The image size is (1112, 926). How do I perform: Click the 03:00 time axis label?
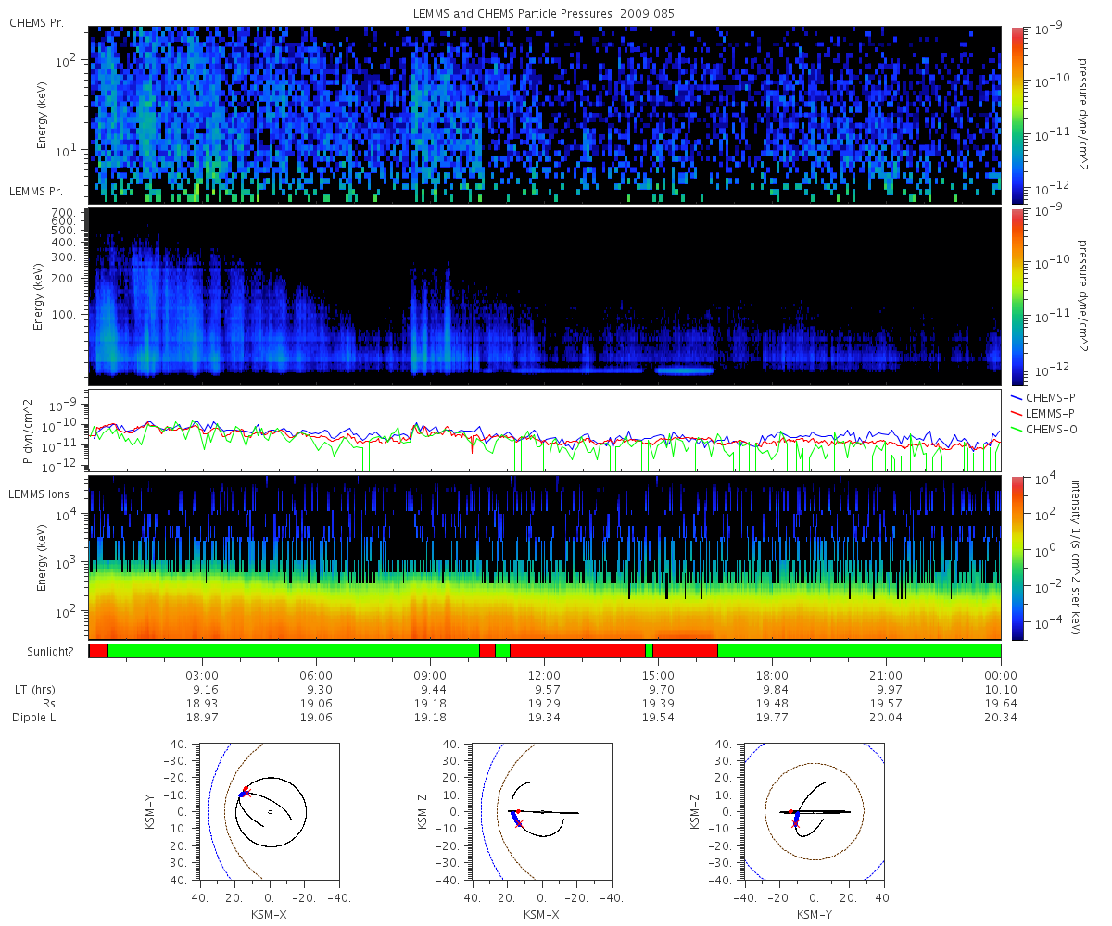coord(202,675)
